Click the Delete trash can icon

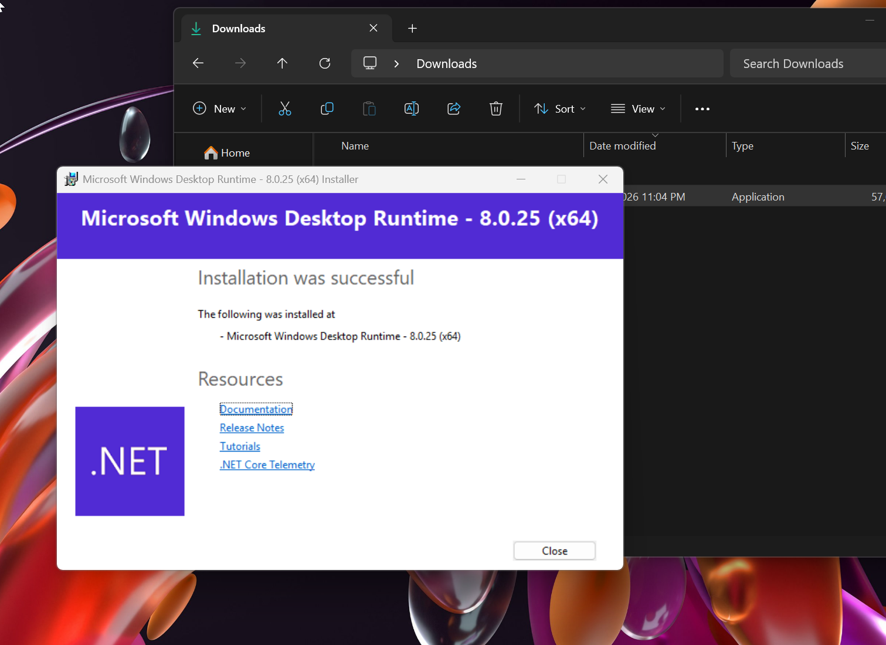tap(496, 108)
